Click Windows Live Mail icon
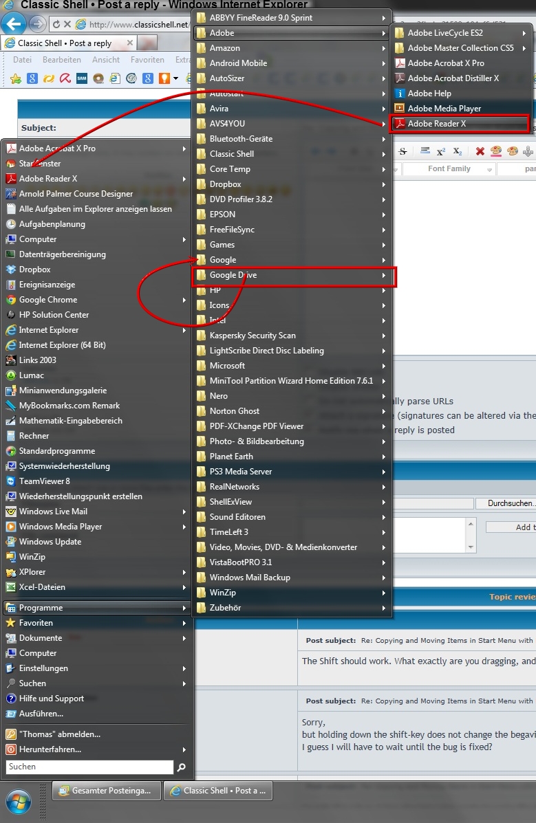Image resolution: width=536 pixels, height=823 pixels. point(10,512)
